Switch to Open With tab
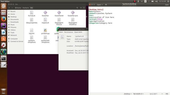 pyautogui.click(x=78, y=32)
